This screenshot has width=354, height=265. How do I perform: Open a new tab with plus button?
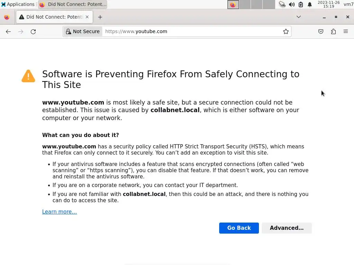pos(100,17)
